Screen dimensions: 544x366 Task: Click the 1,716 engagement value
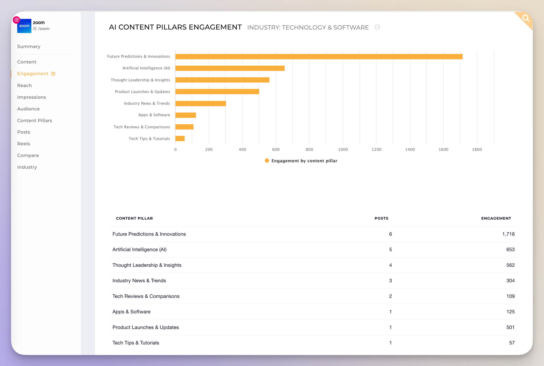click(x=508, y=234)
